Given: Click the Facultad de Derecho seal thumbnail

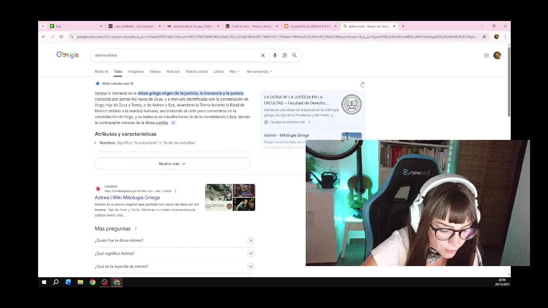Looking at the screenshot, I should pyautogui.click(x=351, y=104).
